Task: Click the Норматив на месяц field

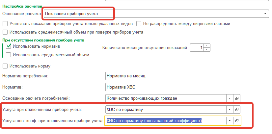Action: (x=188, y=76)
